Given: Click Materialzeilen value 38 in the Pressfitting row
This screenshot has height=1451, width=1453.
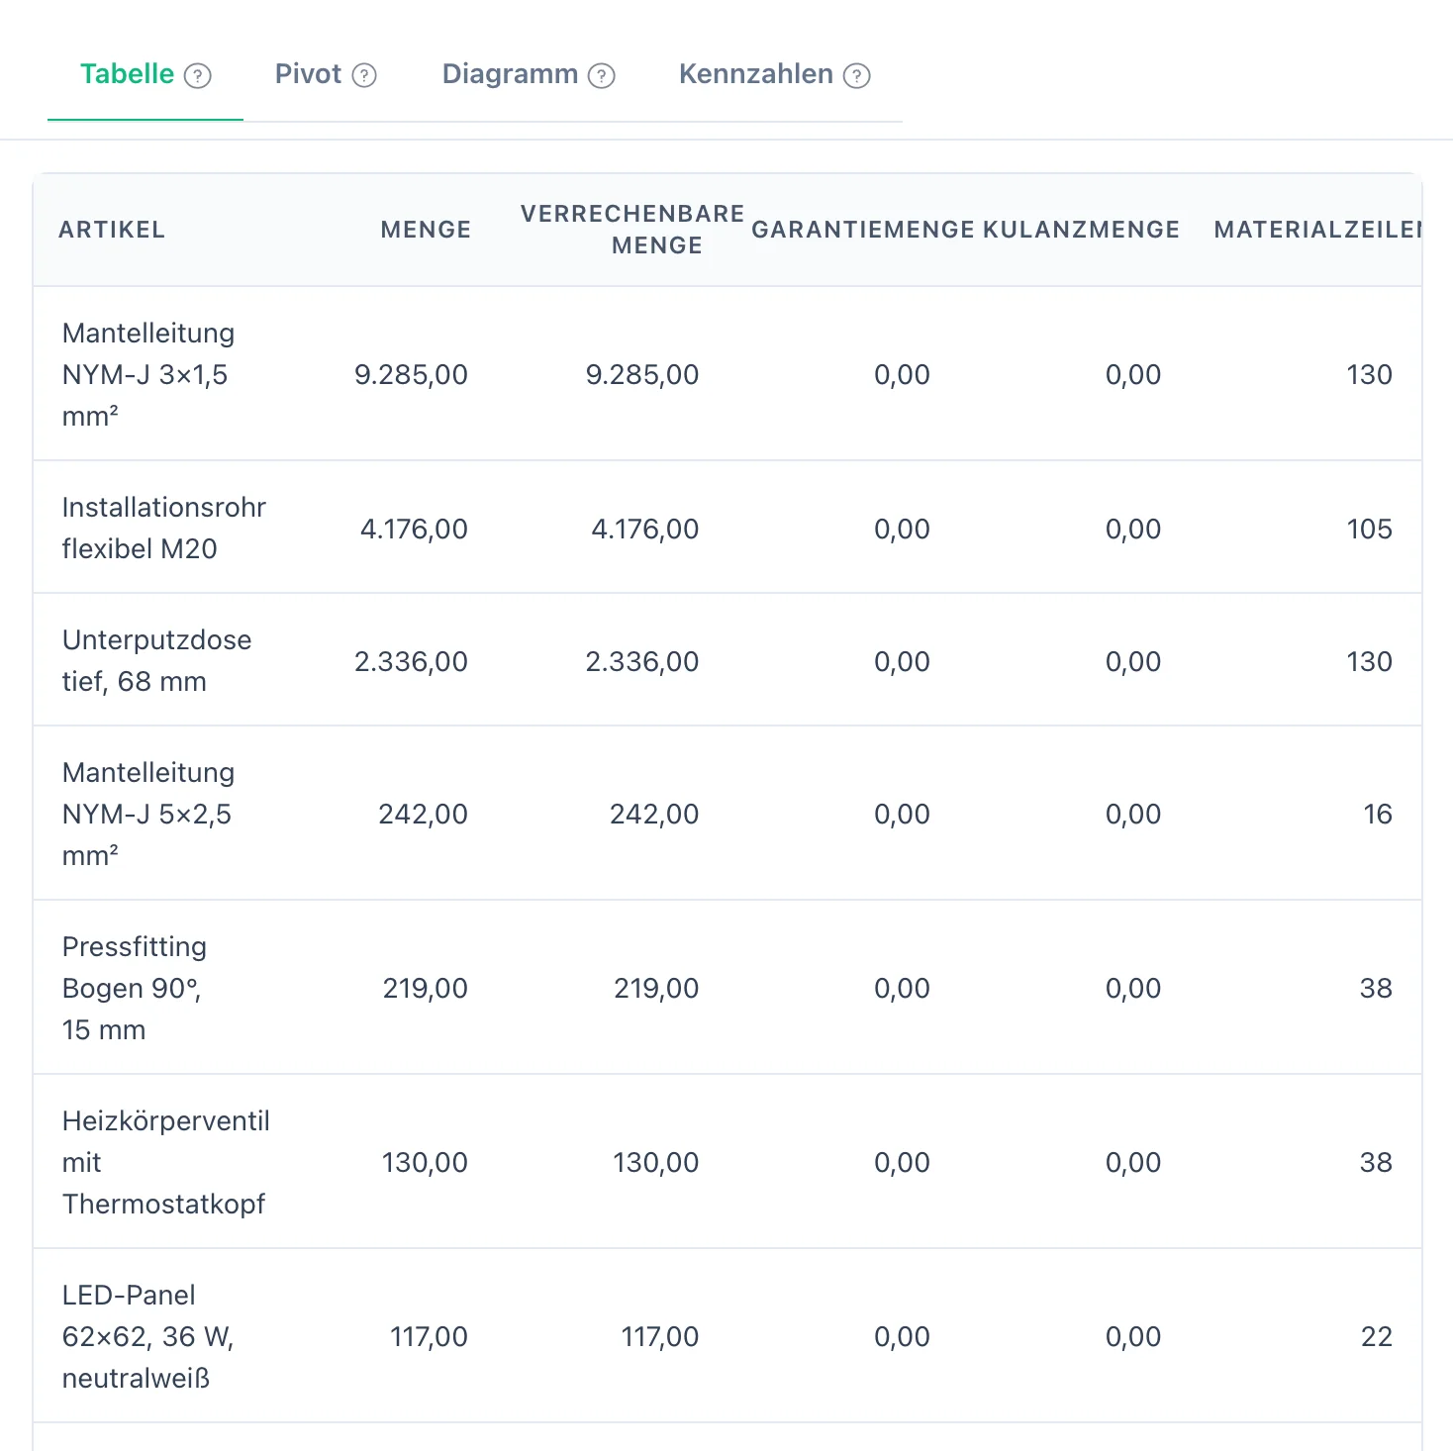Looking at the screenshot, I should click(x=1376, y=988).
